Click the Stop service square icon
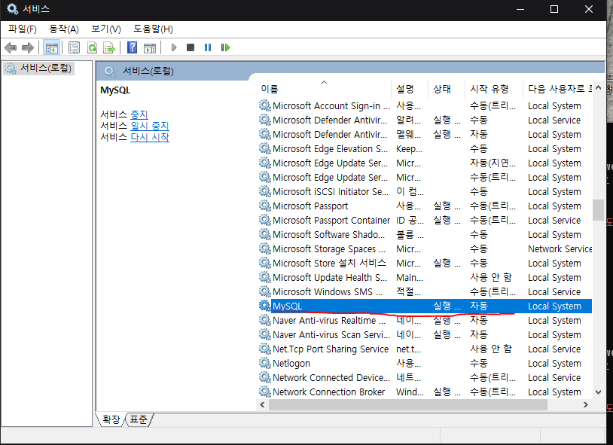Image resolution: width=613 pixels, height=445 pixels. point(191,47)
